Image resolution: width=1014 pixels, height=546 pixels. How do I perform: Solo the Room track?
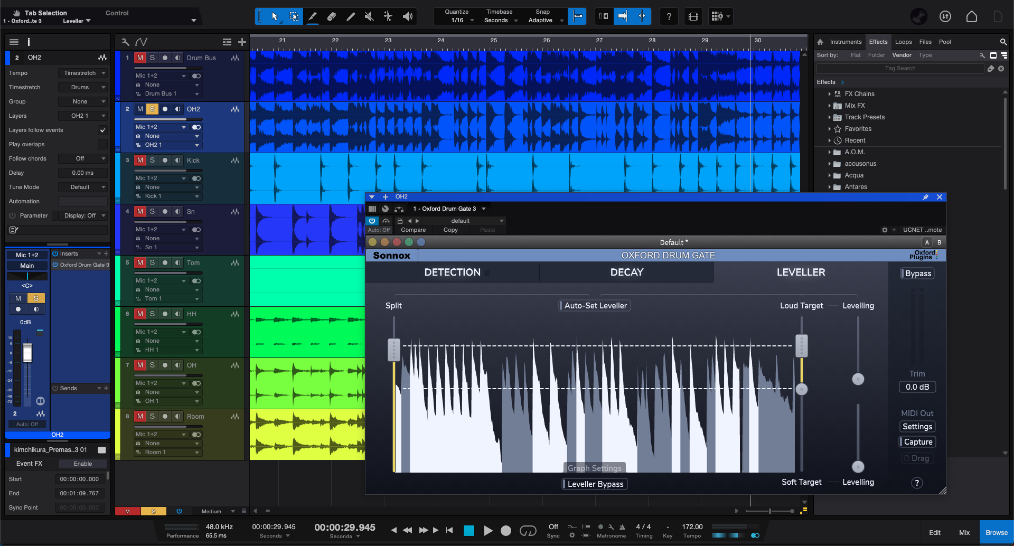[x=152, y=416]
